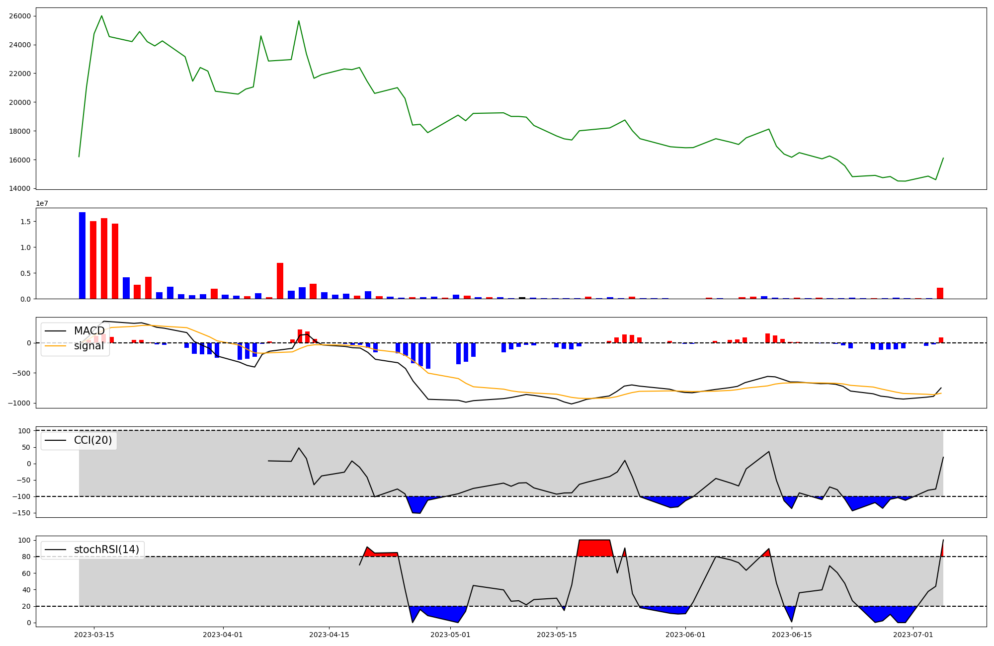Click the 2023-05-01 date label
This screenshot has width=994, height=646.
click(x=450, y=635)
